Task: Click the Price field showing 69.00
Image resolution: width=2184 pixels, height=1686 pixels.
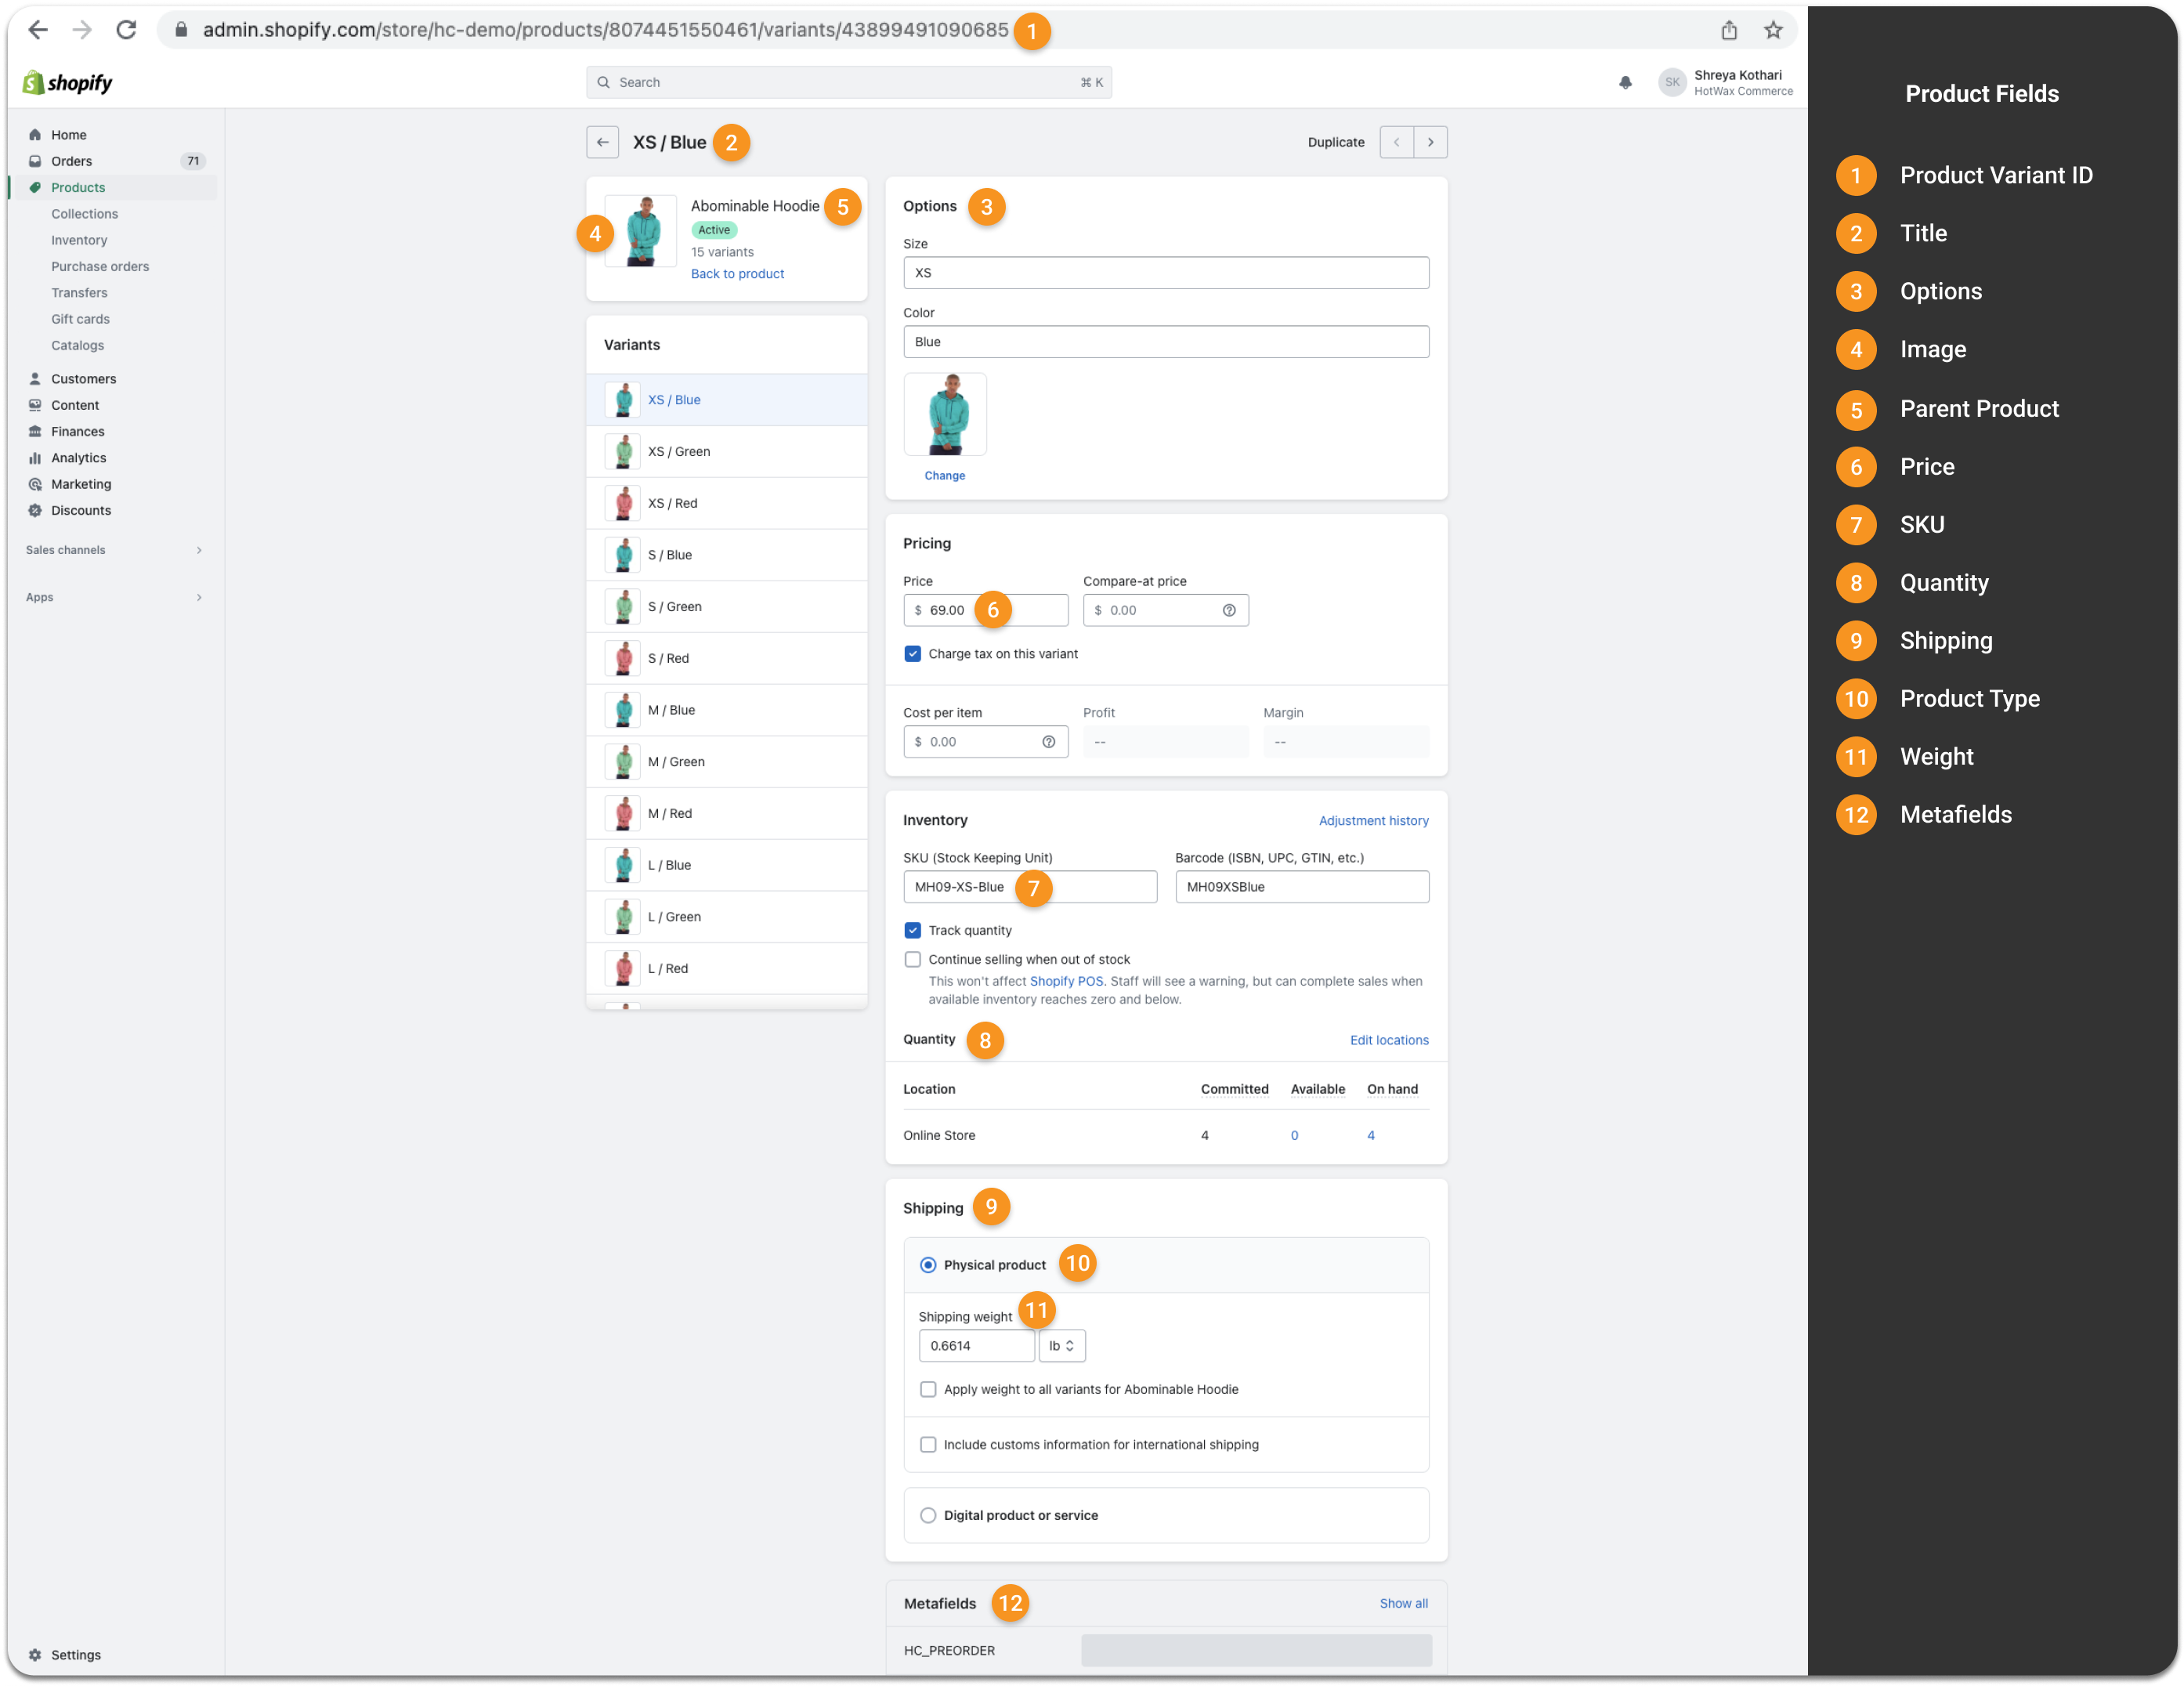Action: [x=985, y=610]
